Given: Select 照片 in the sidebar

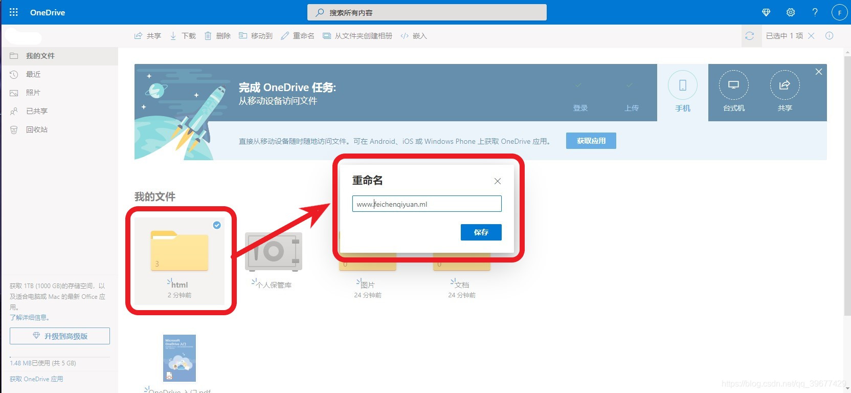Looking at the screenshot, I should 59,93.
